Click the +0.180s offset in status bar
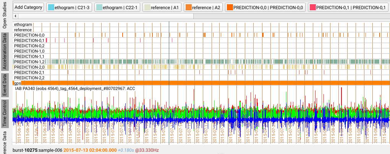Screen dimensions: 390x154 126,150
